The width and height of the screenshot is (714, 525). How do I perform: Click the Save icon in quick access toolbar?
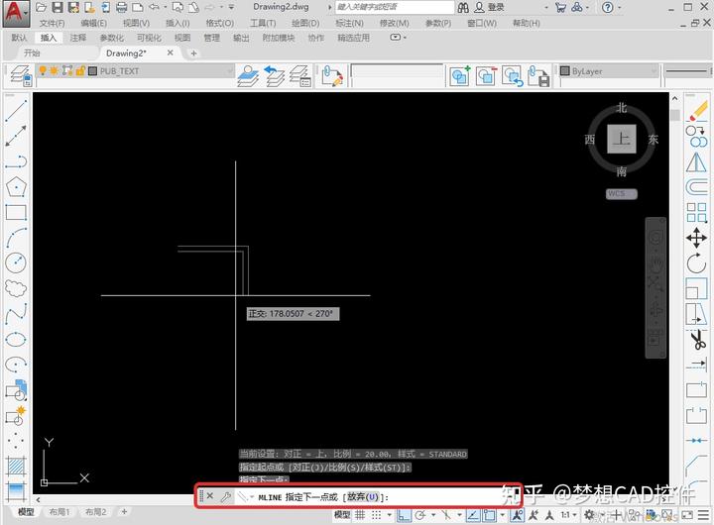(x=58, y=7)
